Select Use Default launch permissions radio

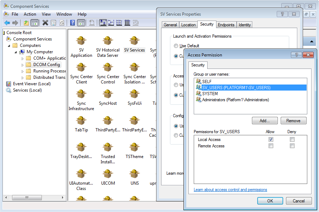click(176, 46)
